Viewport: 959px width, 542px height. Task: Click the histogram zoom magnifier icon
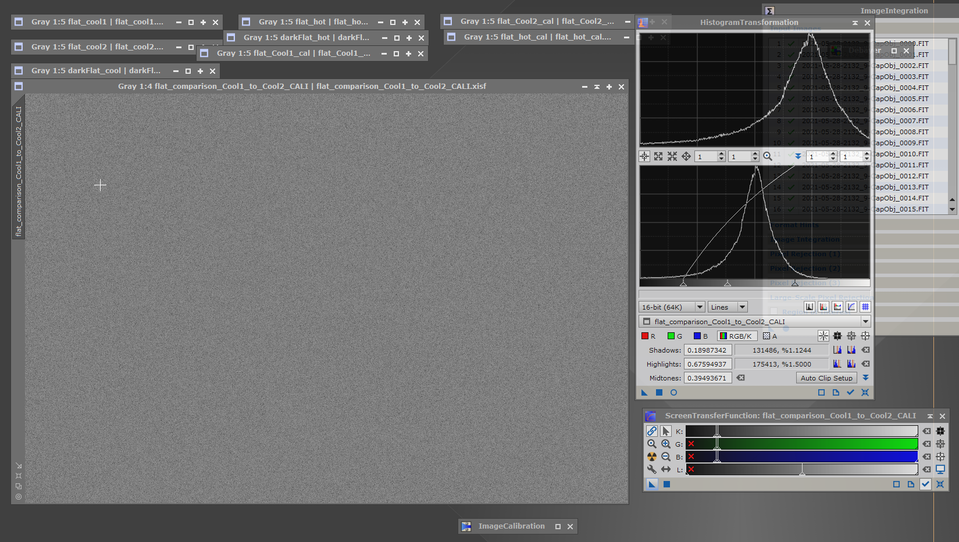click(x=768, y=156)
